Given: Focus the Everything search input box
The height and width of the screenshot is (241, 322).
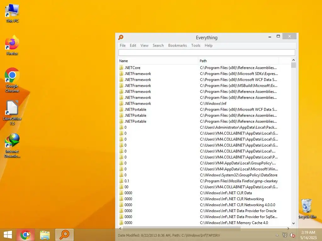Looking at the screenshot, I should pos(207,53).
